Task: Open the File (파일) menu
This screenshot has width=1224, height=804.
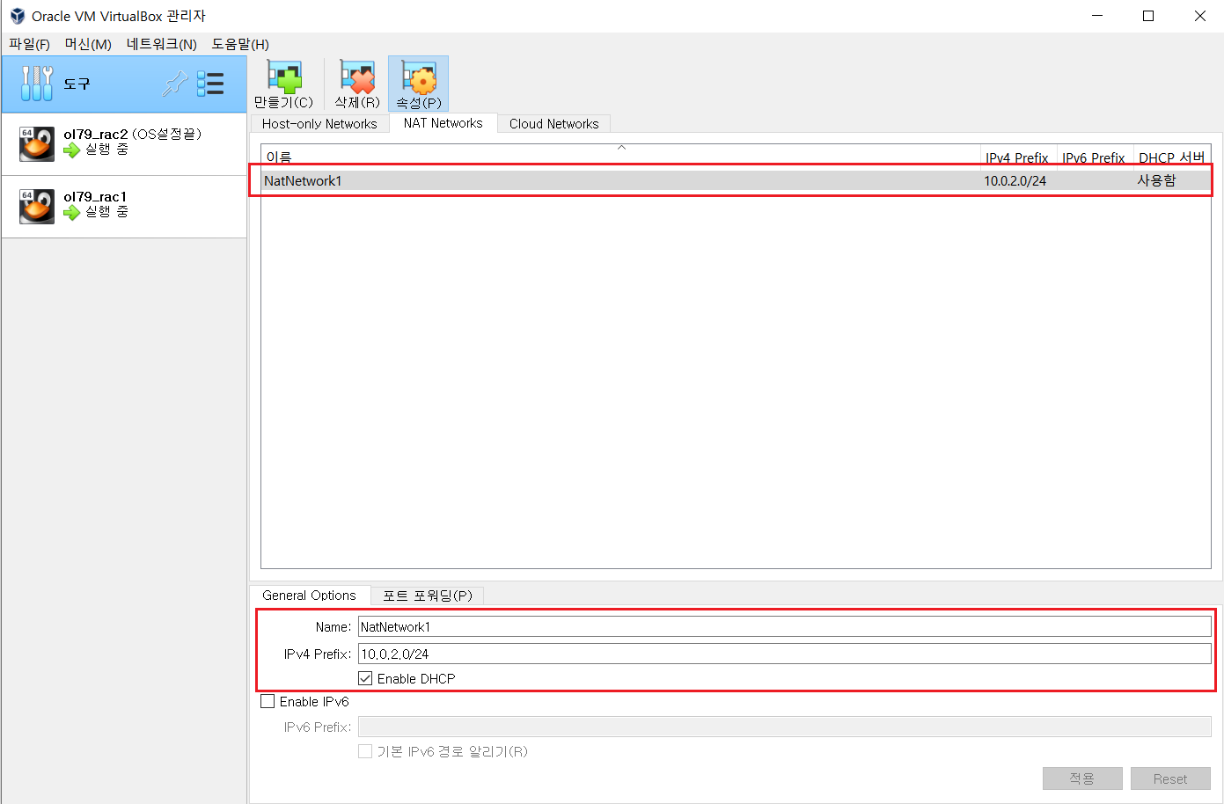Action: 29,44
